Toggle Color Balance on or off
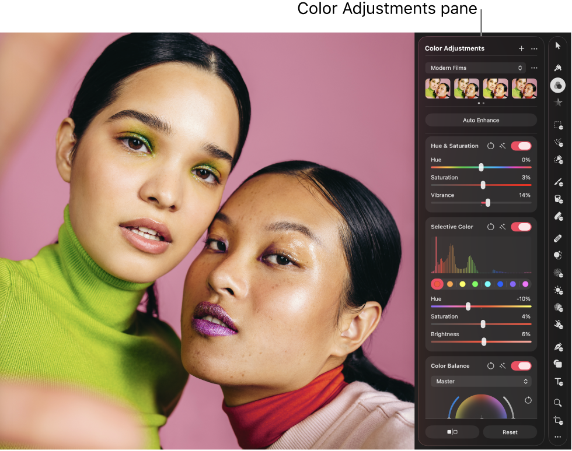Viewport: 572px width, 451px height. point(521,366)
